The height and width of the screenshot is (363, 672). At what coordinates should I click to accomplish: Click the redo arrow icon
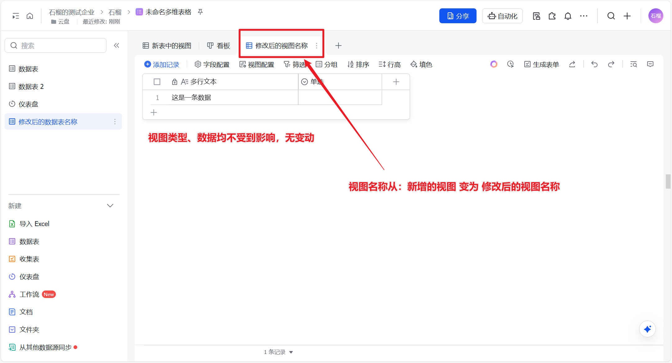[611, 64]
